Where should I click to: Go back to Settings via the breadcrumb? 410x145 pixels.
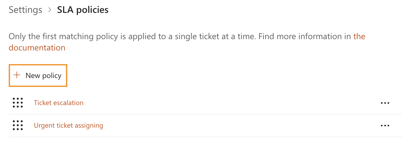[x=25, y=10]
